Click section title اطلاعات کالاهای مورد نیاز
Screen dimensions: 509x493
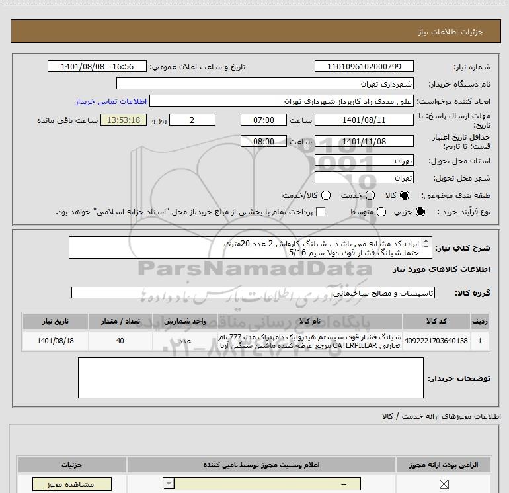click(x=441, y=269)
